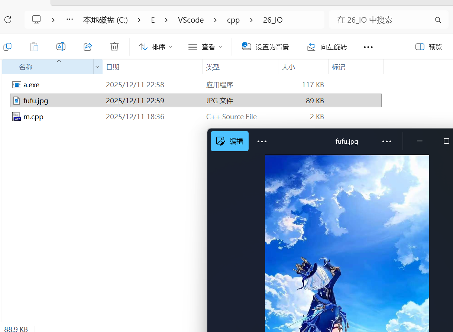The image size is (453, 332).
Task: Sort by the 标记 column header
Action: point(339,67)
